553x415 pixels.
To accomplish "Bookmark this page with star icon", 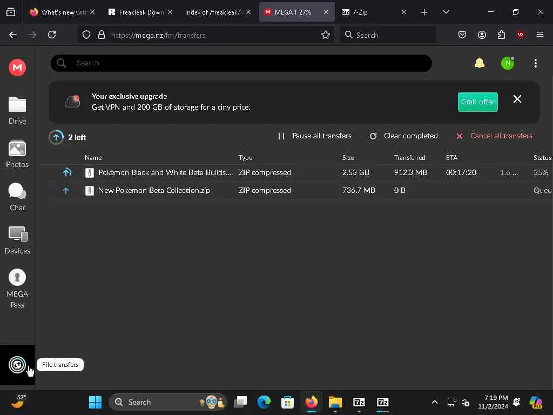I will pyautogui.click(x=325, y=35).
